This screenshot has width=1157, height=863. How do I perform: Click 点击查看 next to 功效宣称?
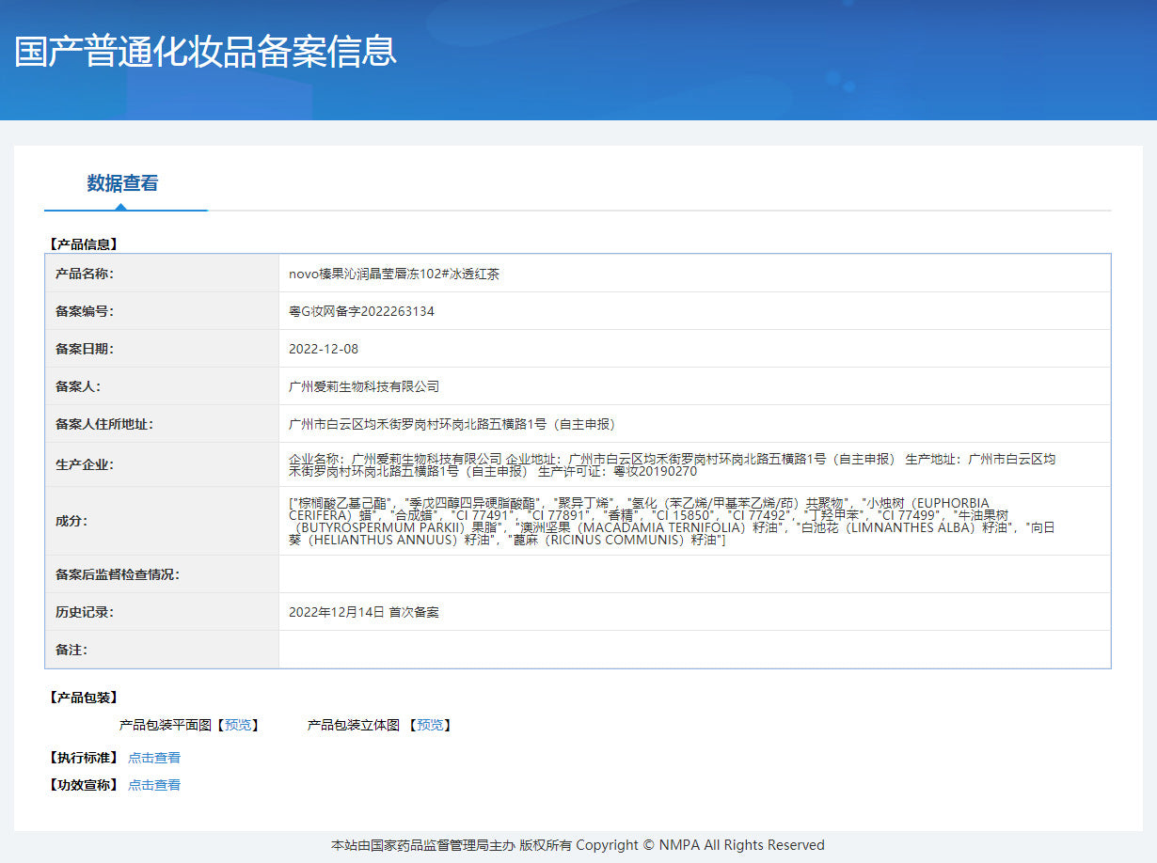[x=154, y=785]
